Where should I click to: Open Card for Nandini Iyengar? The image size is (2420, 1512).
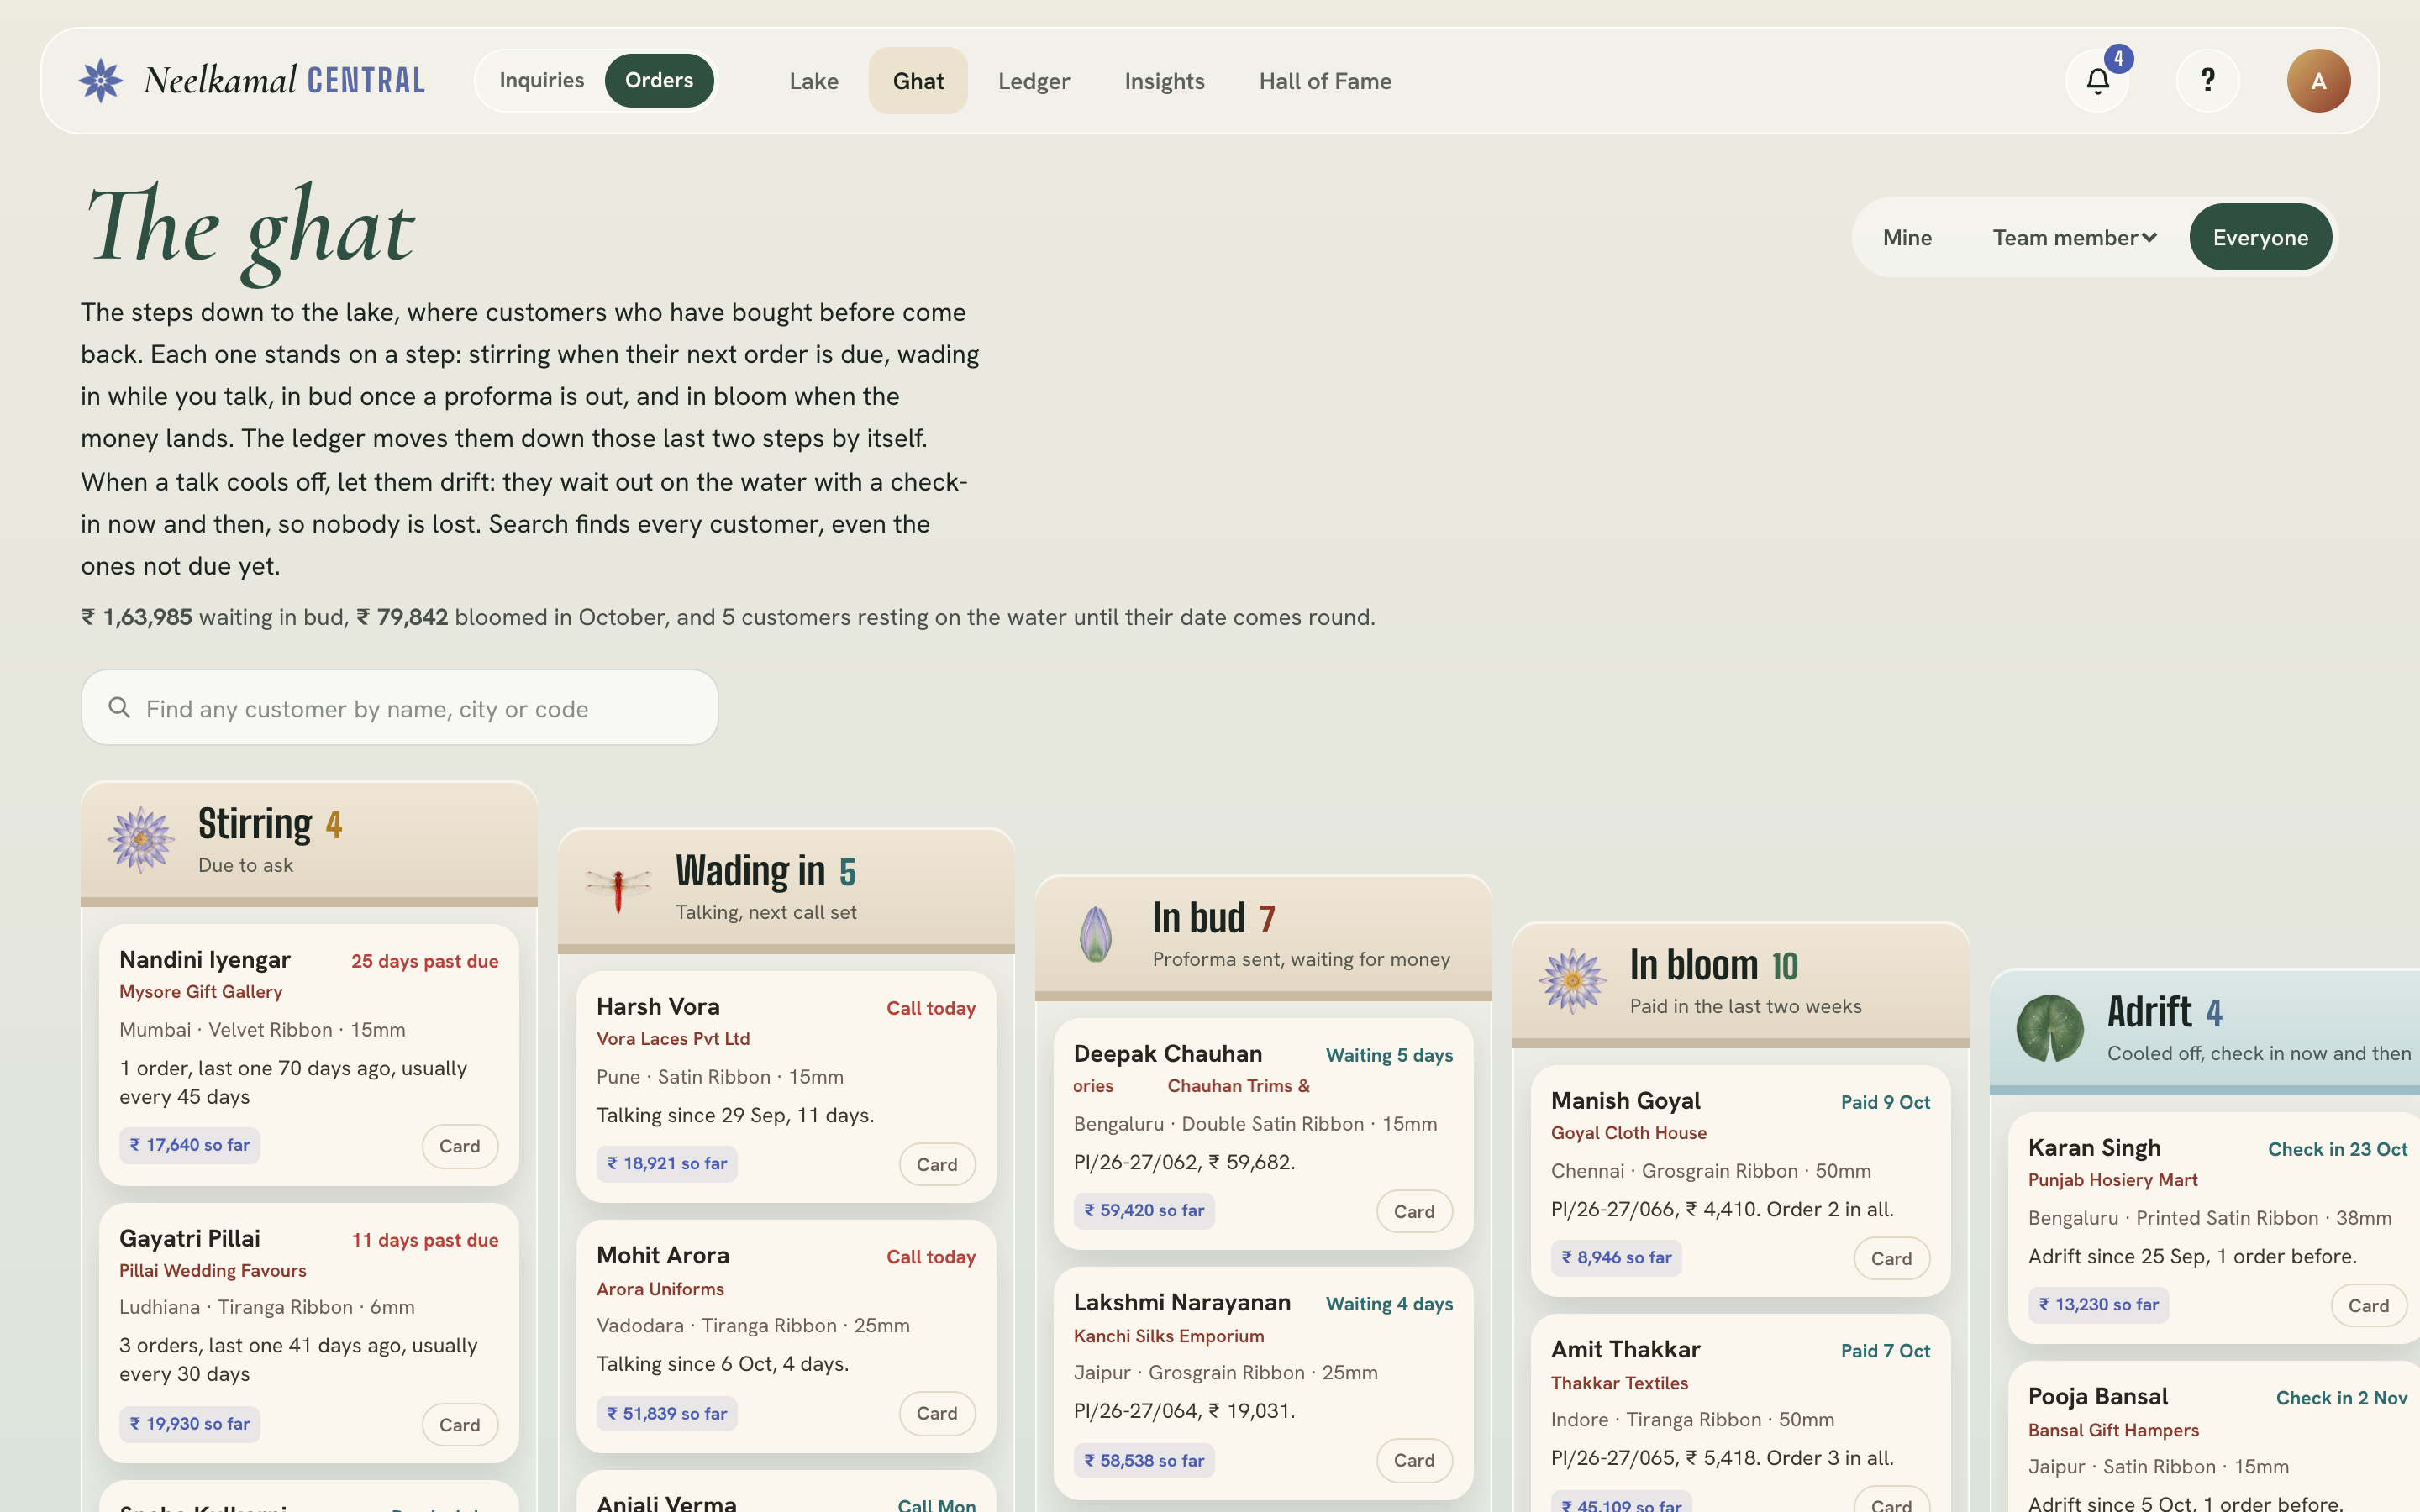(x=460, y=1146)
